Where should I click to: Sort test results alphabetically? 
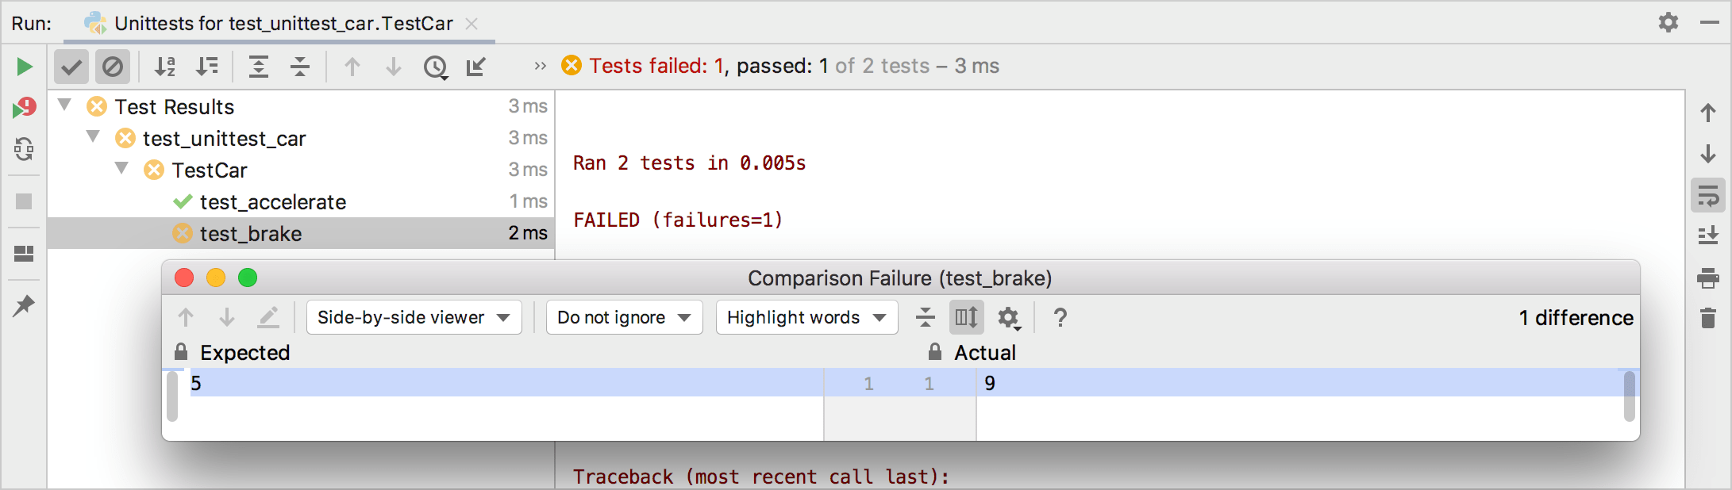click(165, 67)
